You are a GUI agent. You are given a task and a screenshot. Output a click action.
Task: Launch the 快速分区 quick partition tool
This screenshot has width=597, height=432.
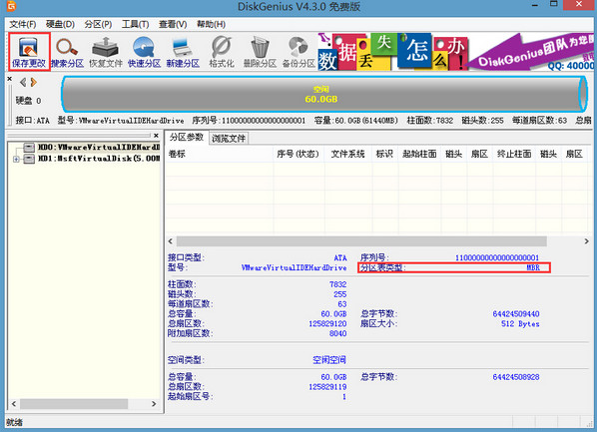[144, 52]
